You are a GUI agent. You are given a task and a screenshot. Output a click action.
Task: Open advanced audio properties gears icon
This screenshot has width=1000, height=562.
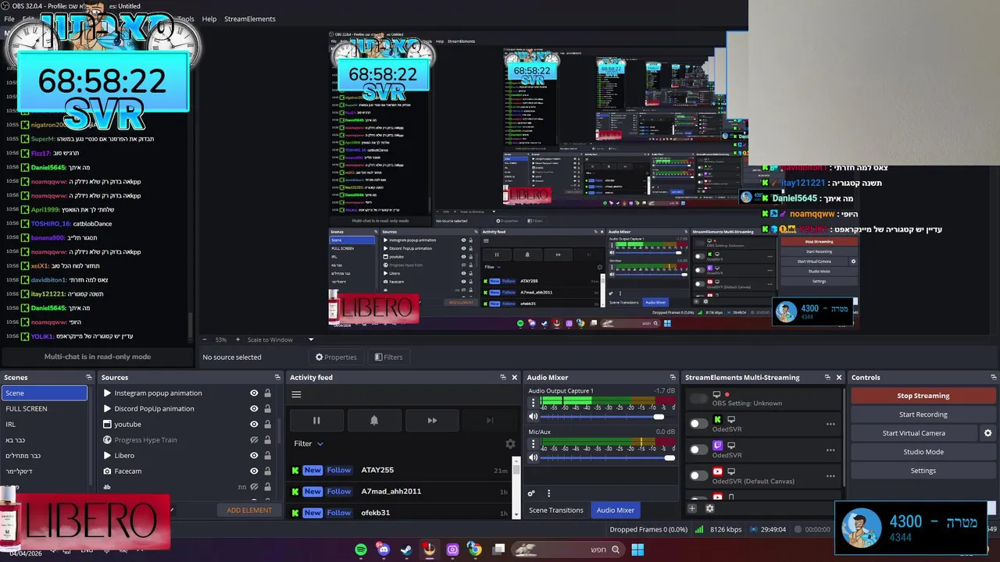click(x=531, y=493)
